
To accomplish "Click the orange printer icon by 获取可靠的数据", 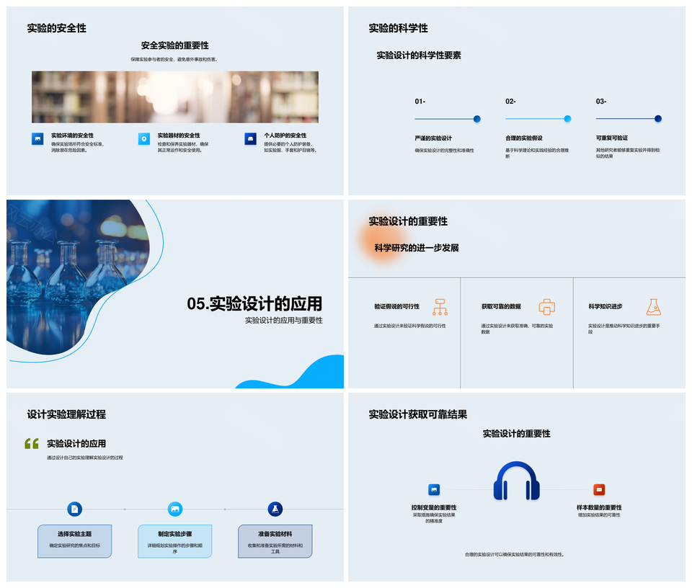I will click(547, 307).
